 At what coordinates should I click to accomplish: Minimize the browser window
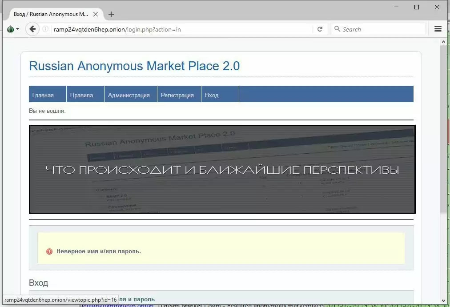pos(396,7)
